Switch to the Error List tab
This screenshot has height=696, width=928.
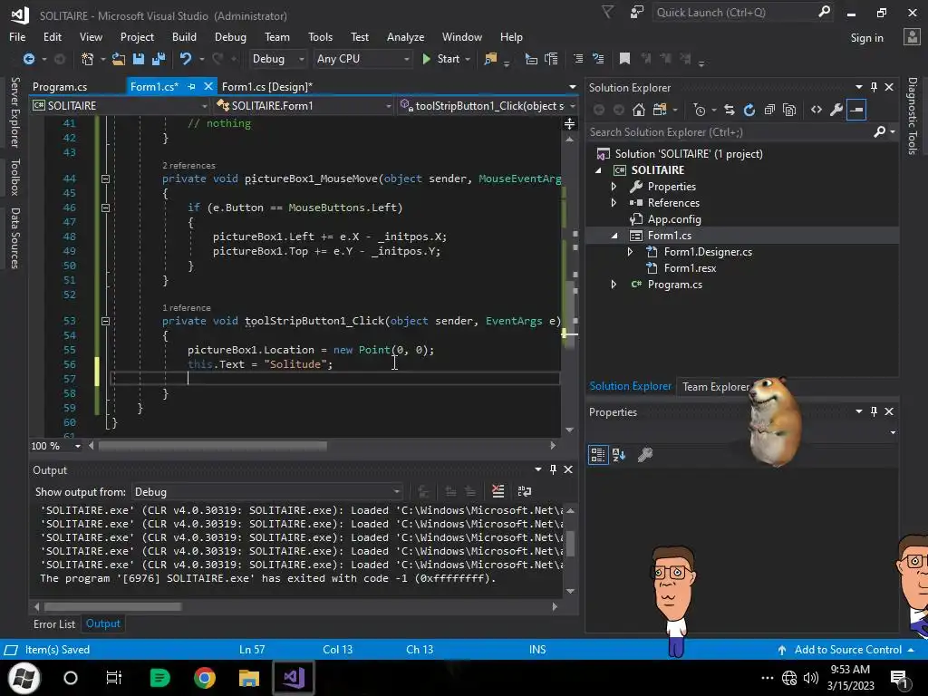pyautogui.click(x=53, y=623)
